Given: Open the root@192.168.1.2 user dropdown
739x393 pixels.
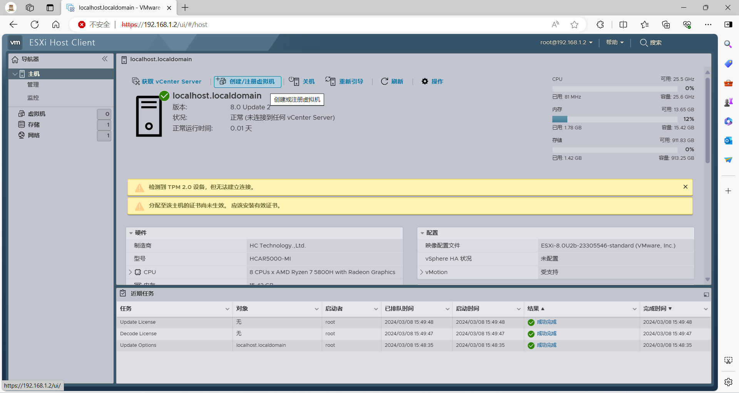Looking at the screenshot, I should pyautogui.click(x=566, y=42).
